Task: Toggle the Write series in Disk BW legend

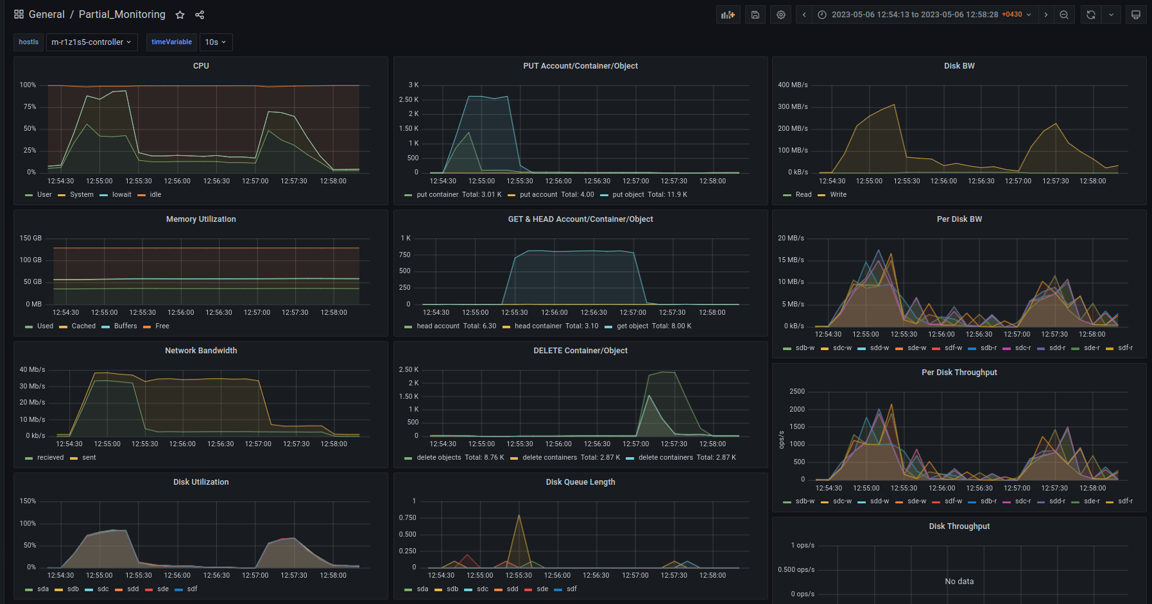Action: point(838,195)
